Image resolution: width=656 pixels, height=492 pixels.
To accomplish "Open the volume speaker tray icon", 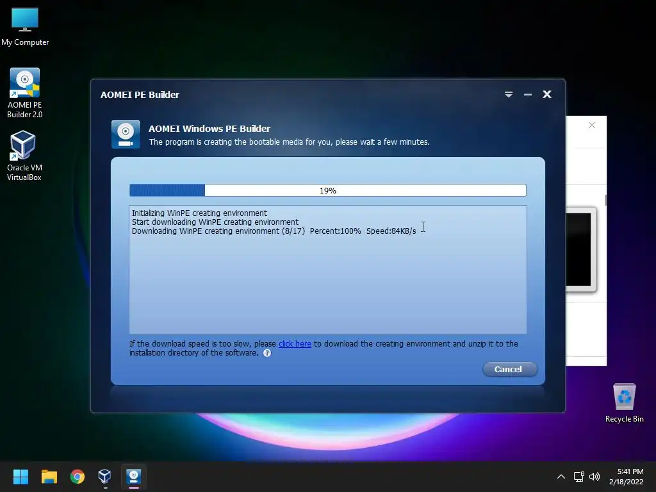I will (594, 477).
